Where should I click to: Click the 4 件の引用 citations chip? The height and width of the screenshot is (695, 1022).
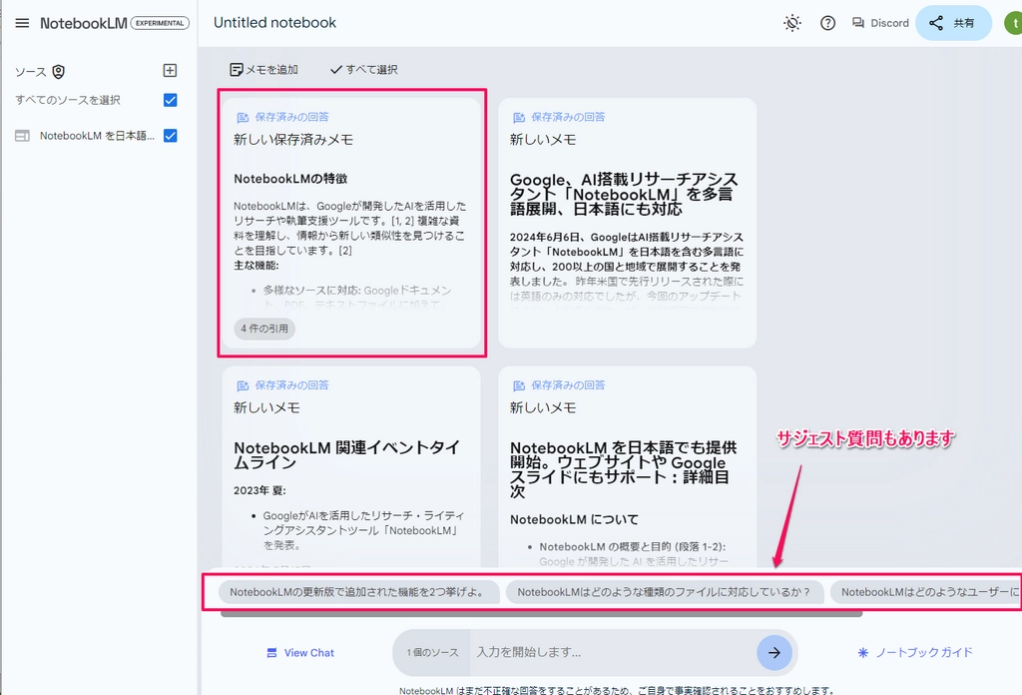click(264, 329)
